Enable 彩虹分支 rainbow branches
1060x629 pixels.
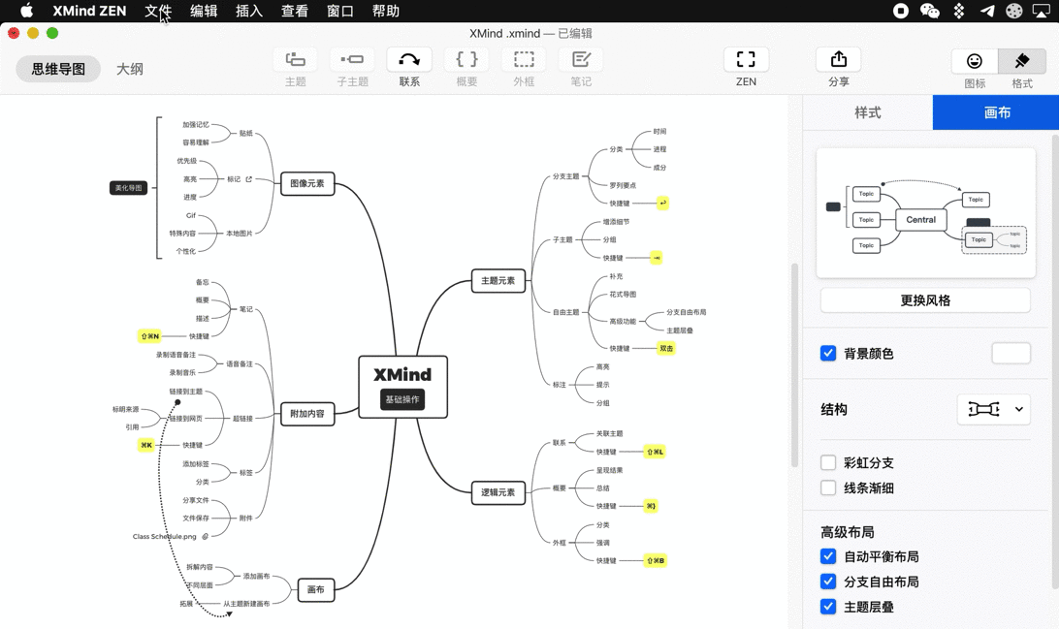pos(828,462)
